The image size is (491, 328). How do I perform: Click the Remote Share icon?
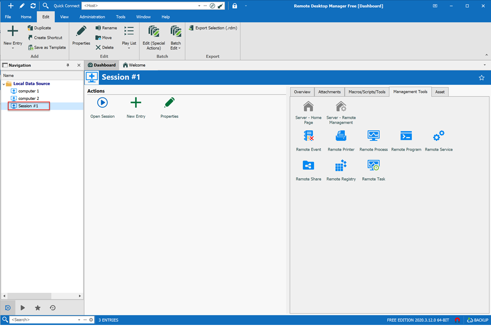(308, 166)
